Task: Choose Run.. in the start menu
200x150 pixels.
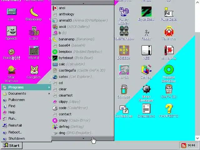Action: 26,119
